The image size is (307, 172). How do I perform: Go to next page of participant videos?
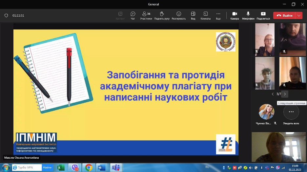click(285, 94)
